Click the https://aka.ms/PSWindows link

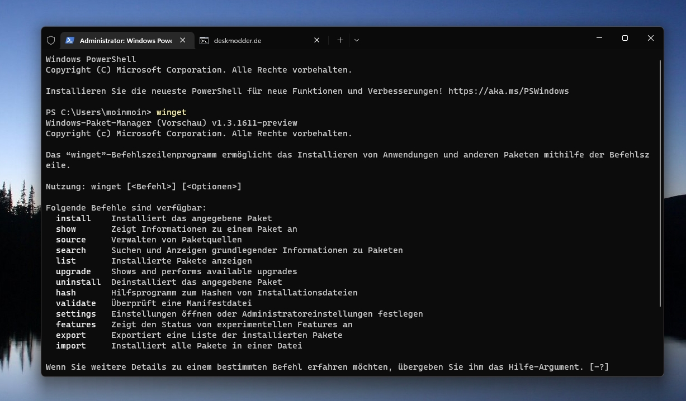tap(509, 91)
